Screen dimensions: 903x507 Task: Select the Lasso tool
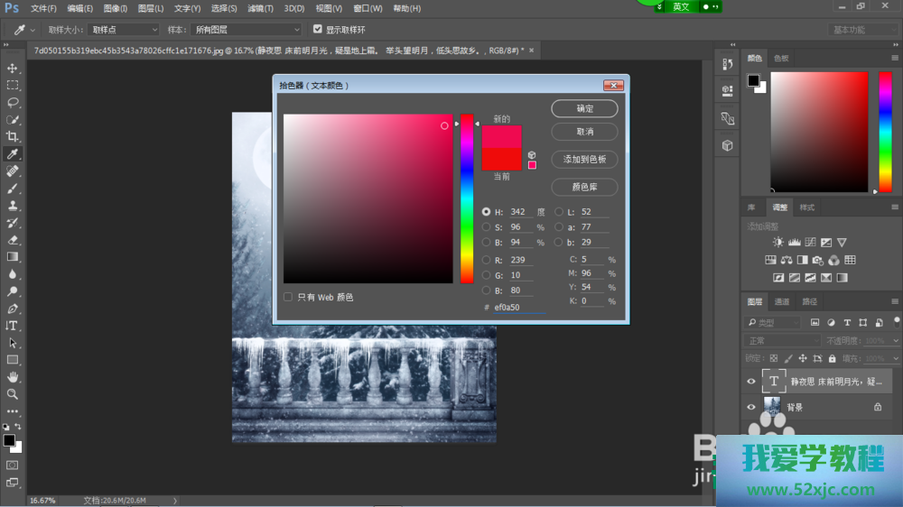click(13, 103)
